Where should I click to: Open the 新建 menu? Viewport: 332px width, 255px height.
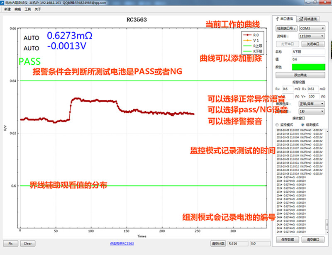[x=7, y=9]
